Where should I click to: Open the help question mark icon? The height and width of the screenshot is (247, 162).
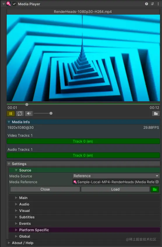pos(147,4)
